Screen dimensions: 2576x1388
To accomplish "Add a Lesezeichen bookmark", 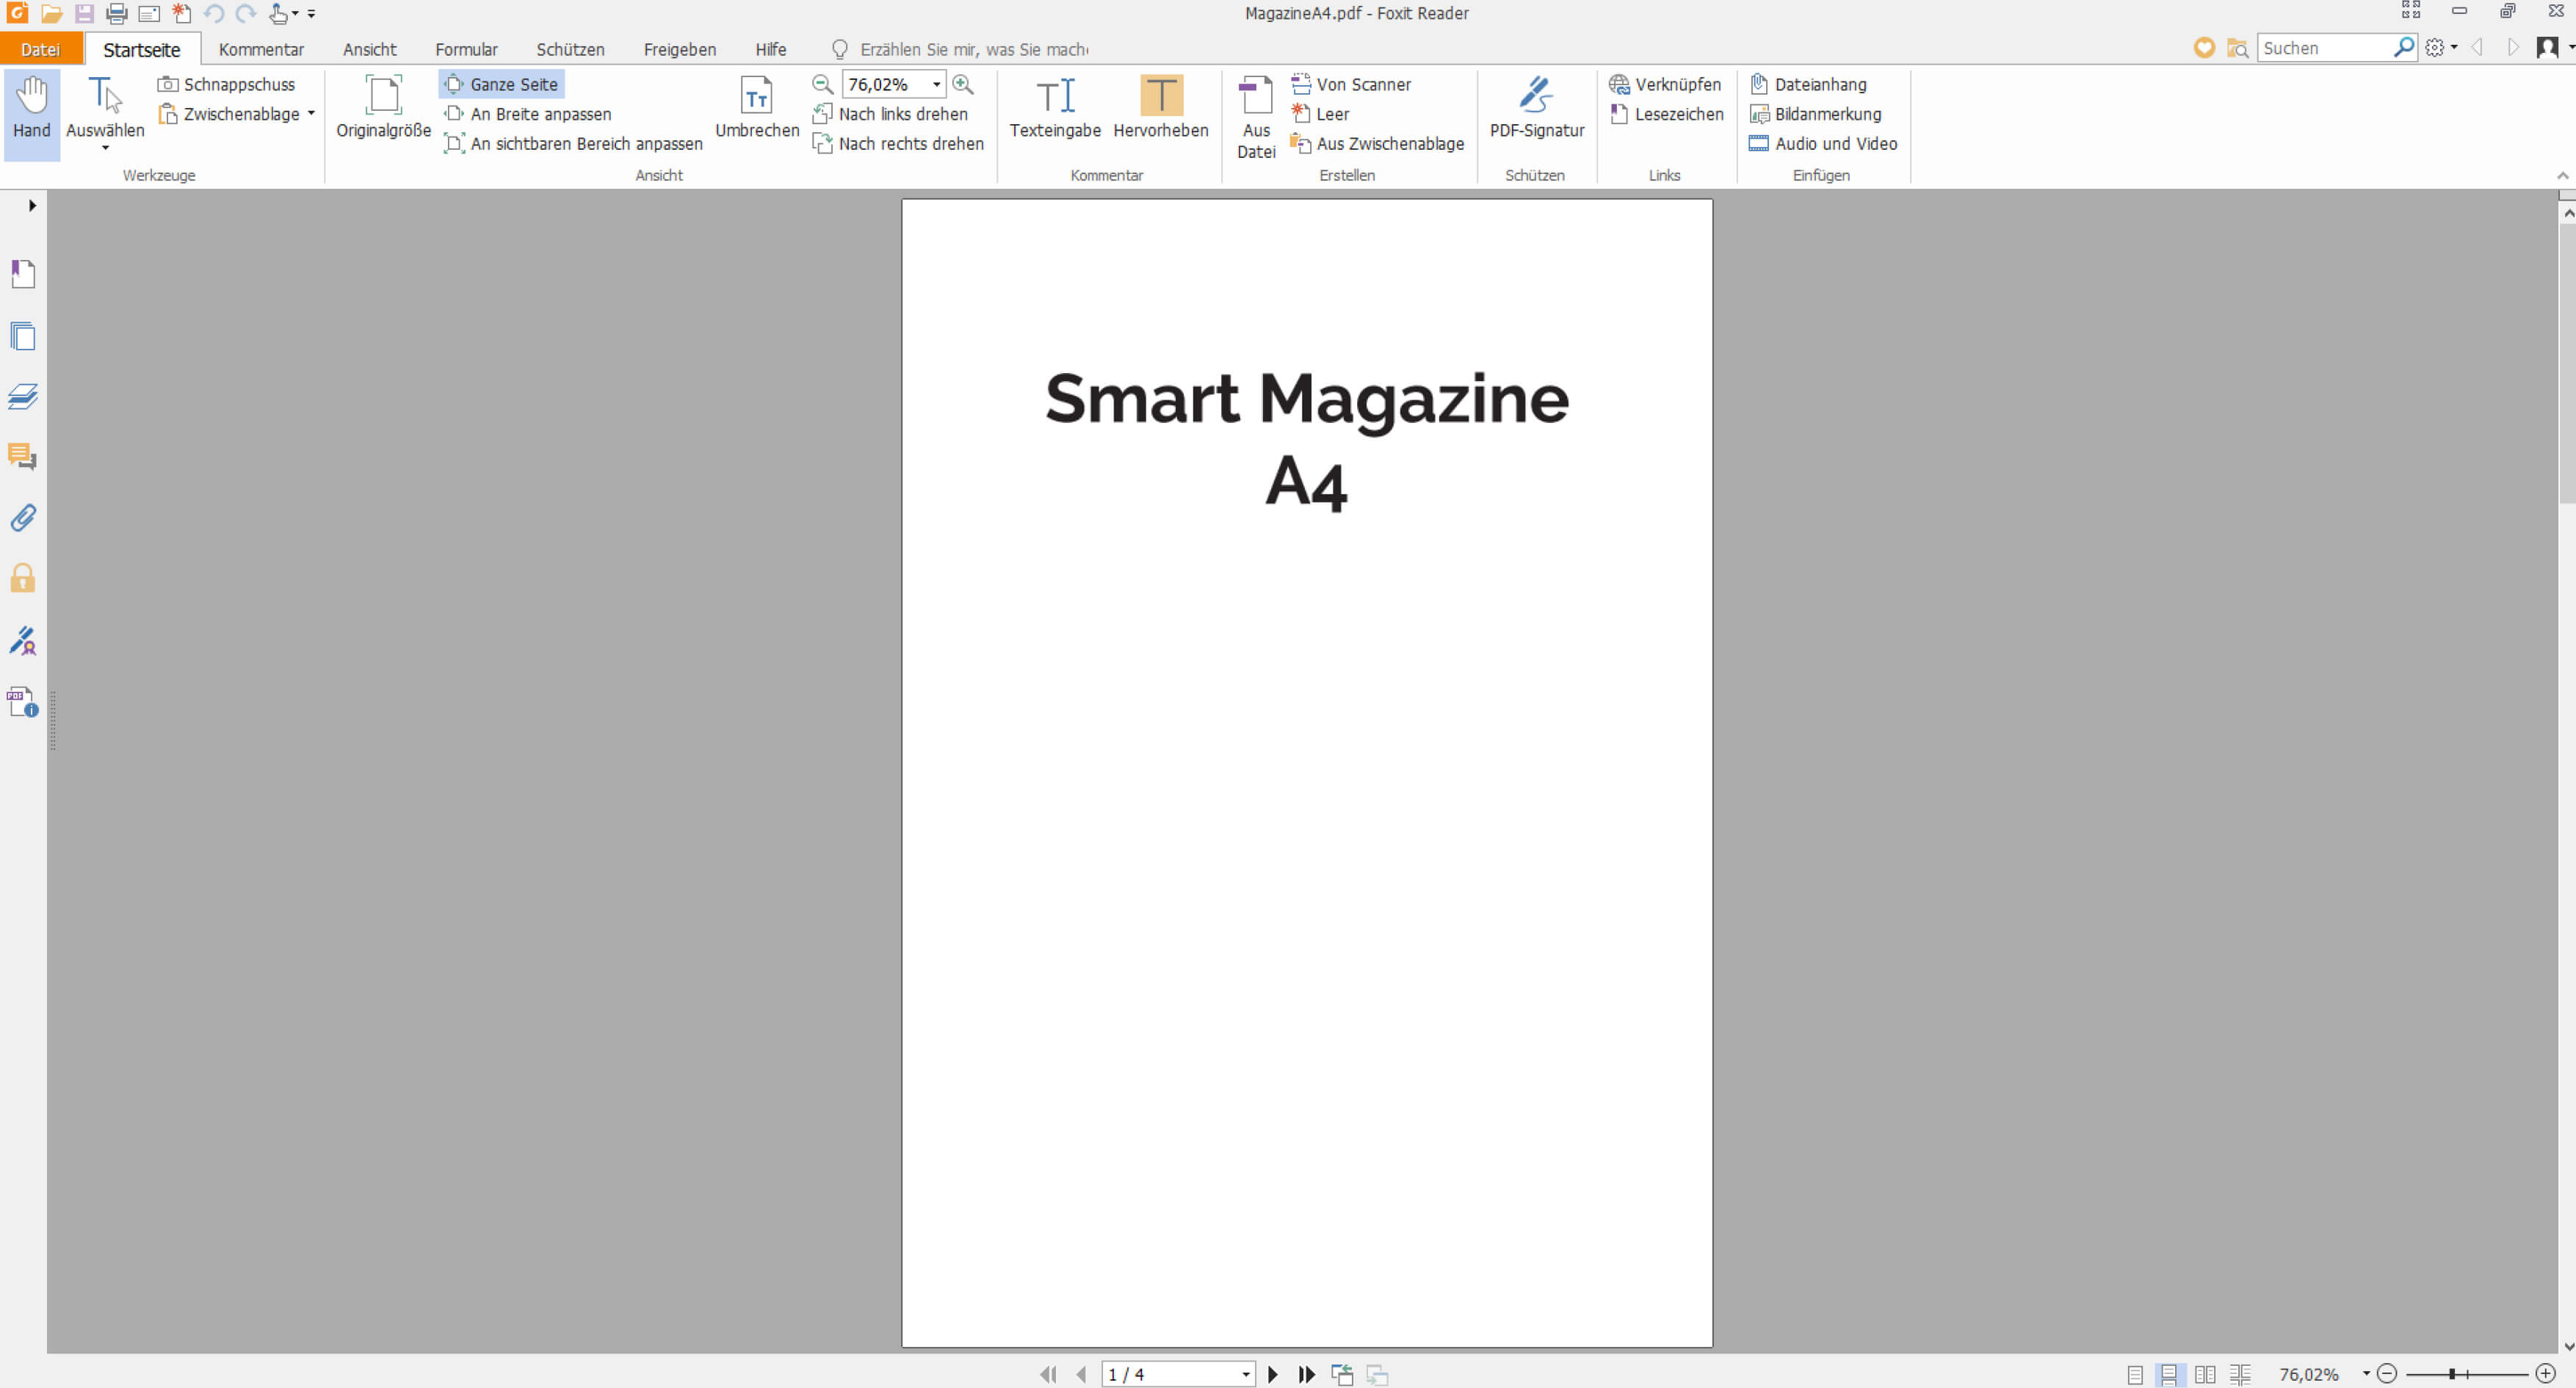I will pyautogui.click(x=1667, y=114).
